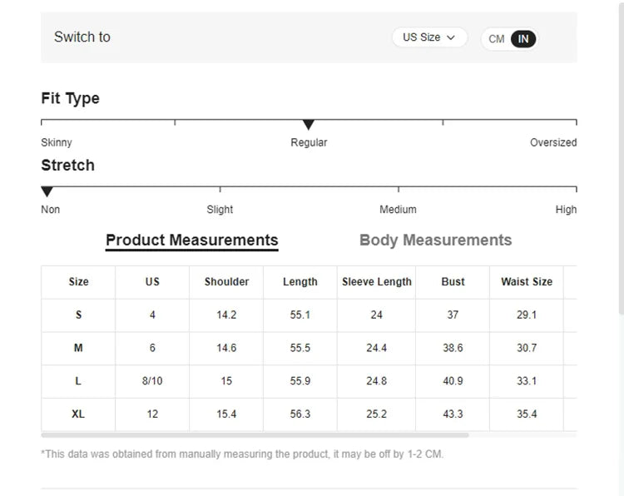Screen dimensions: 624x496
Task: Click the High stretch label
Action: (566, 210)
